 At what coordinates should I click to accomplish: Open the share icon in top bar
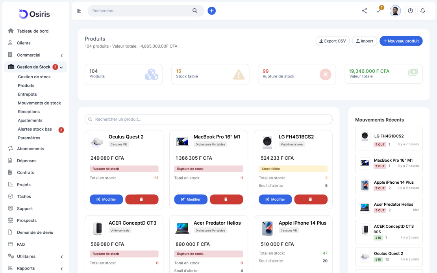(364, 11)
